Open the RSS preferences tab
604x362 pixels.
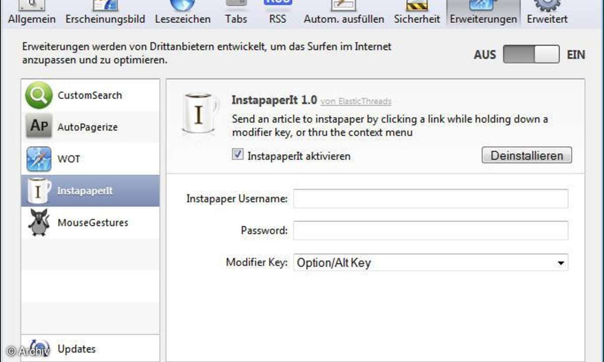point(278,14)
